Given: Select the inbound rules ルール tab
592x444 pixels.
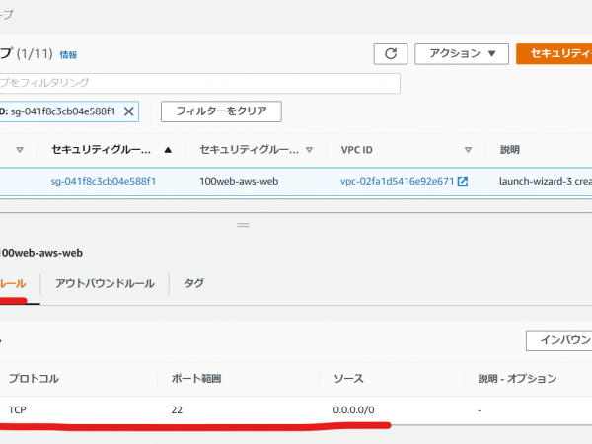Looking at the screenshot, I should [13, 284].
